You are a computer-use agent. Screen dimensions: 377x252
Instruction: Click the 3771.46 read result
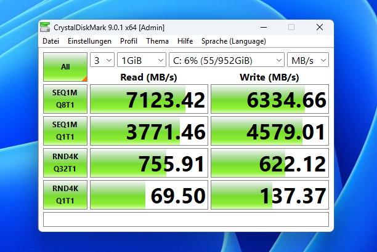click(149, 131)
